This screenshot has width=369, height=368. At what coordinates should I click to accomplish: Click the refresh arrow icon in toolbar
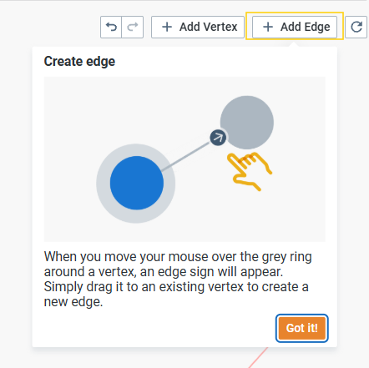[x=356, y=27]
